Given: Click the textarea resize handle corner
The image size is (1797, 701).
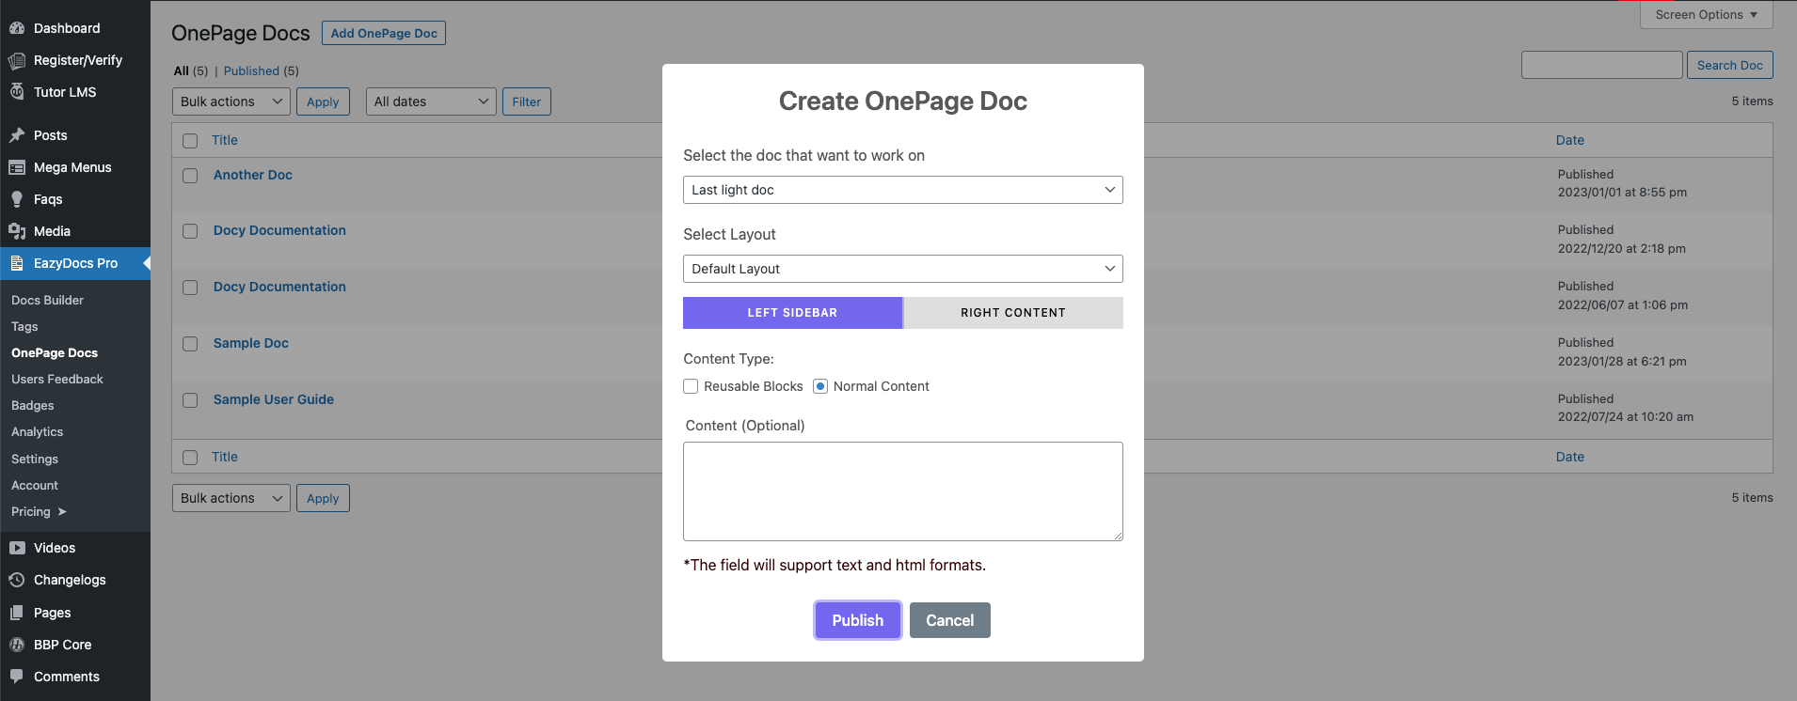Looking at the screenshot, I should [1118, 536].
